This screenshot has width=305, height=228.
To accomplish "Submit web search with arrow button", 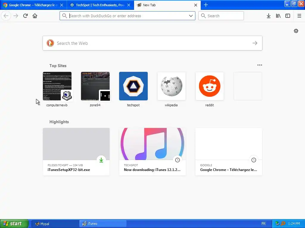I will pyautogui.click(x=255, y=43).
